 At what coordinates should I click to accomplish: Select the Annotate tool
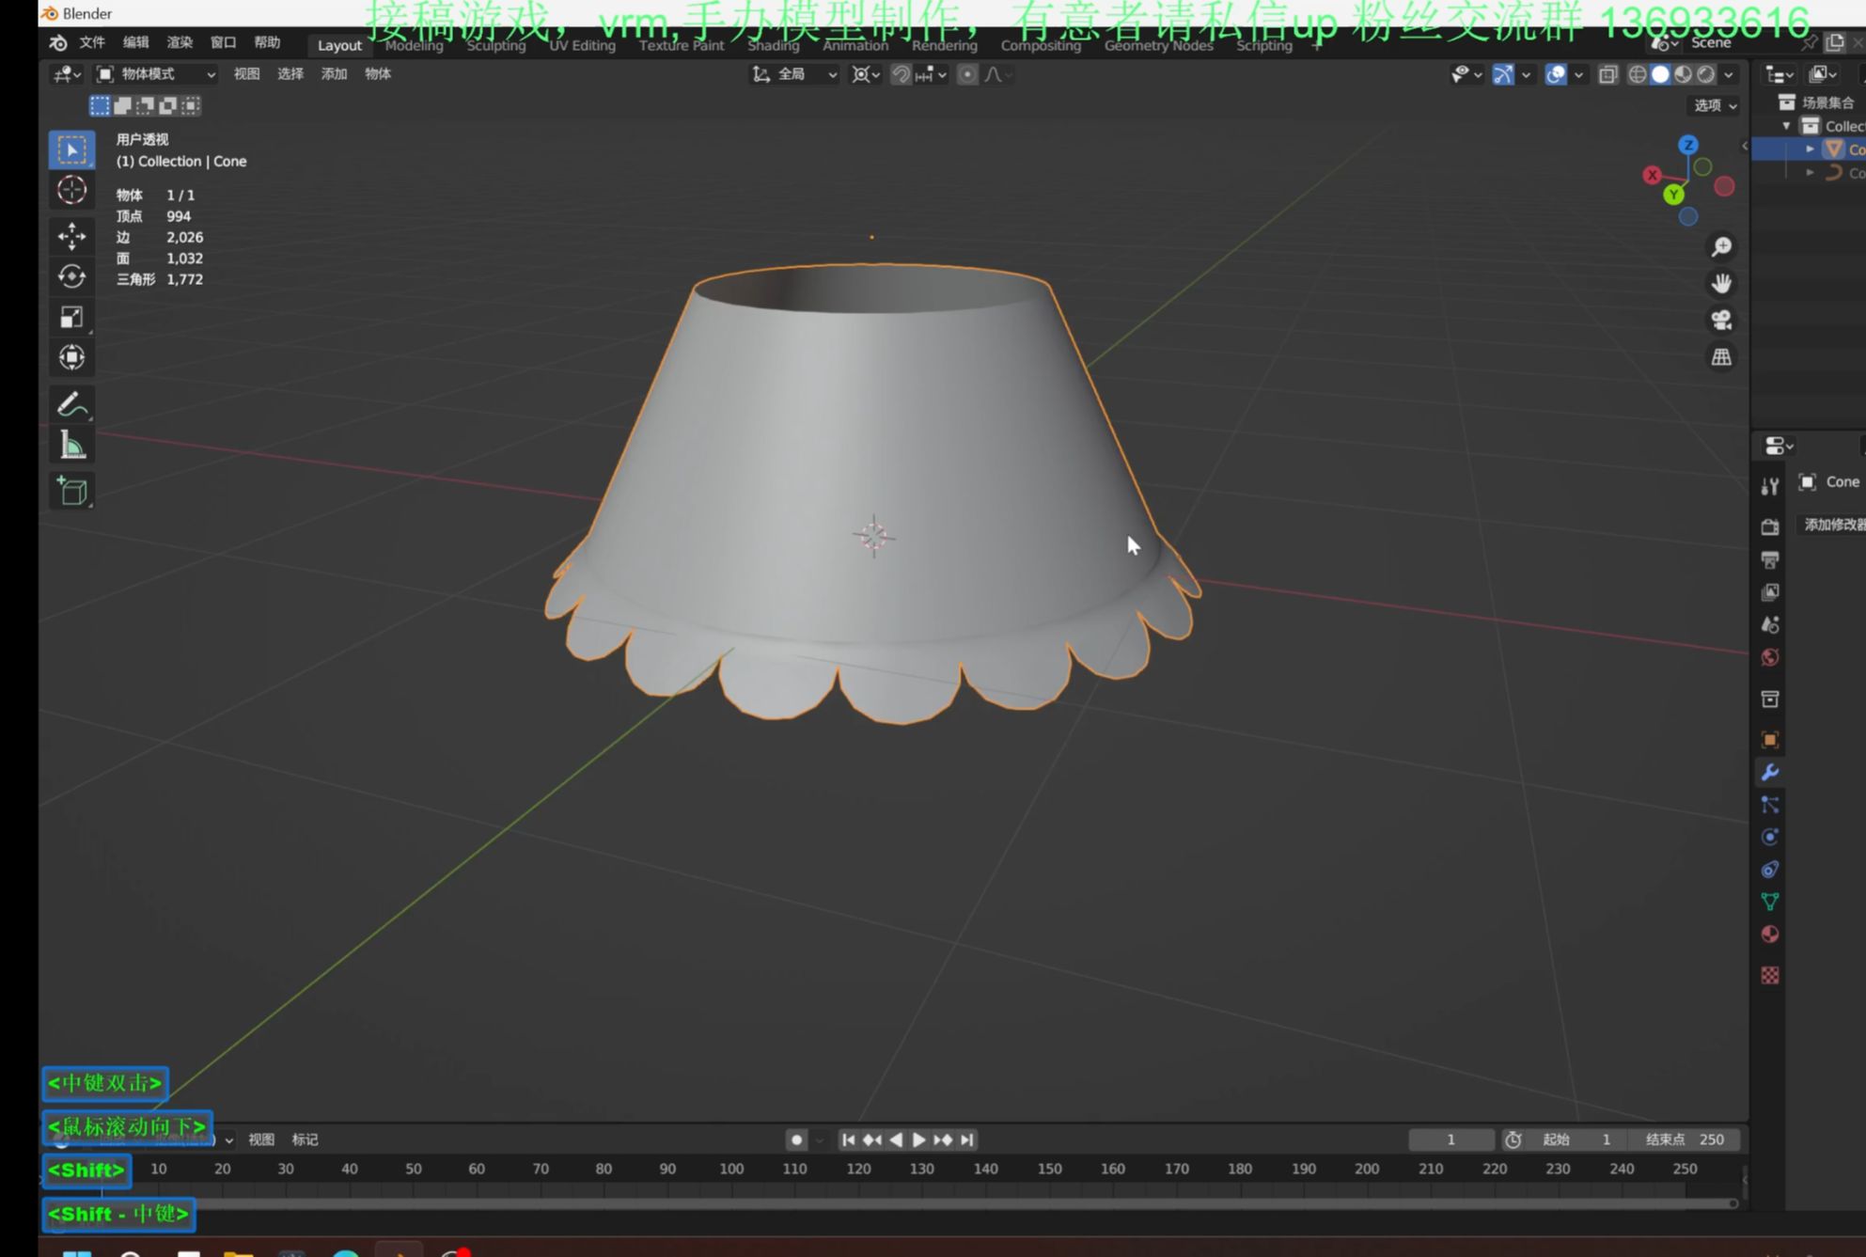click(x=71, y=404)
